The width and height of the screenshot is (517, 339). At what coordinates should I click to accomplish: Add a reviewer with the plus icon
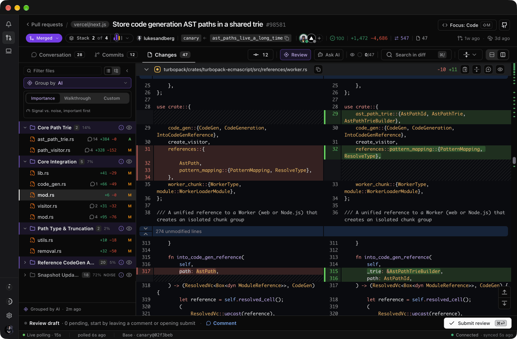pyautogui.click(x=319, y=38)
